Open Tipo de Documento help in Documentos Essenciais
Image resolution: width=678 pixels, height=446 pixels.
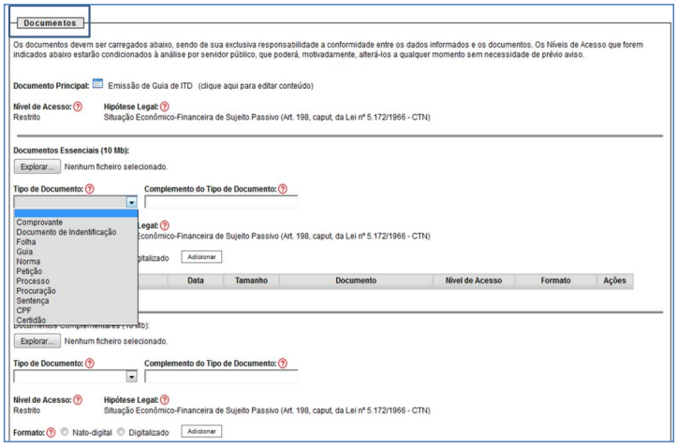(x=90, y=188)
